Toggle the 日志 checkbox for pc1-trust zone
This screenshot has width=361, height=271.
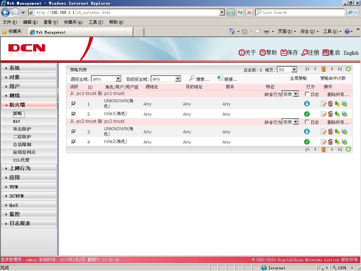pyautogui.click(x=307, y=94)
